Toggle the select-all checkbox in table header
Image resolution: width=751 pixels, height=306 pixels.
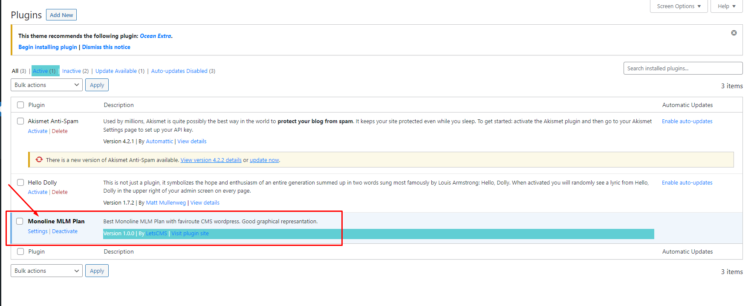click(x=20, y=105)
